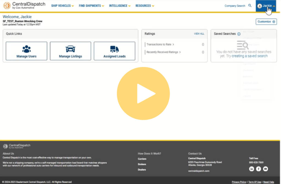Open the Facebook icon in footer
The image size is (281, 184).
pos(258,169)
